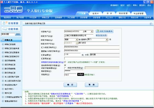Click the 收款方户名 name input field

click(x=79, y=36)
